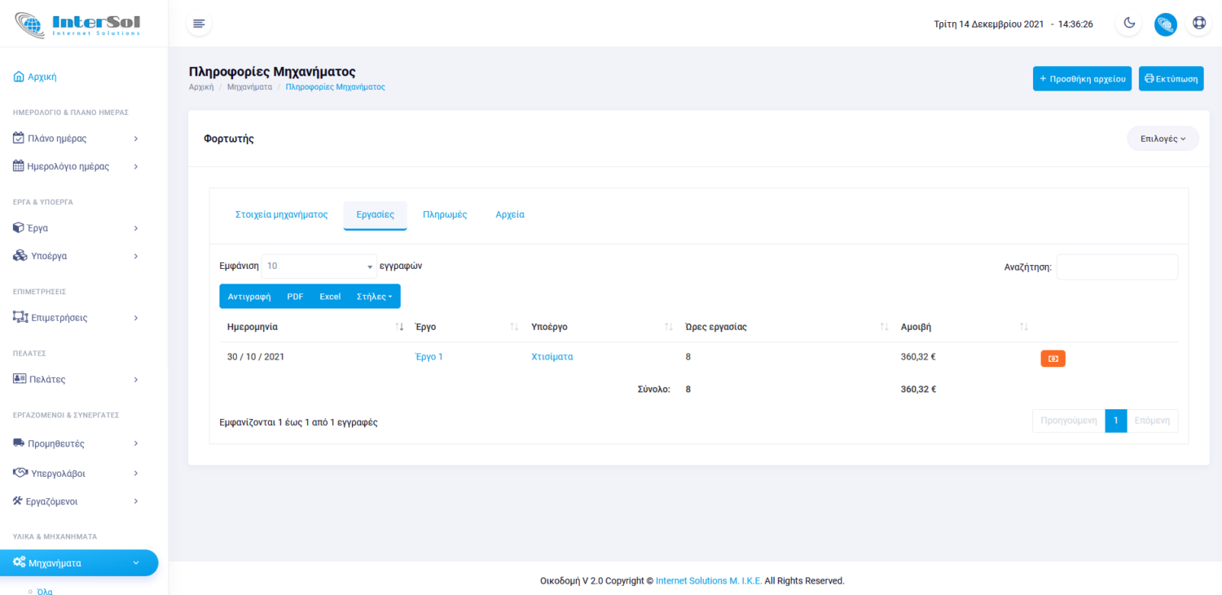Open the Στήλες column visibility dropdown
The width and height of the screenshot is (1222, 595).
(x=374, y=297)
